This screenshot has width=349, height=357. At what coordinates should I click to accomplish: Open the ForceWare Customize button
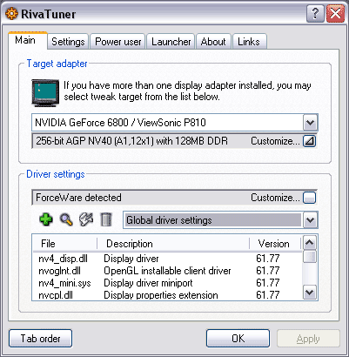pyautogui.click(x=310, y=198)
